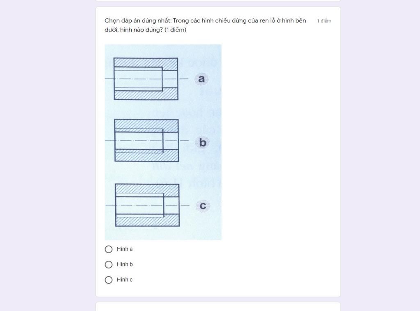Select the radio button for Hình c

[108, 280]
